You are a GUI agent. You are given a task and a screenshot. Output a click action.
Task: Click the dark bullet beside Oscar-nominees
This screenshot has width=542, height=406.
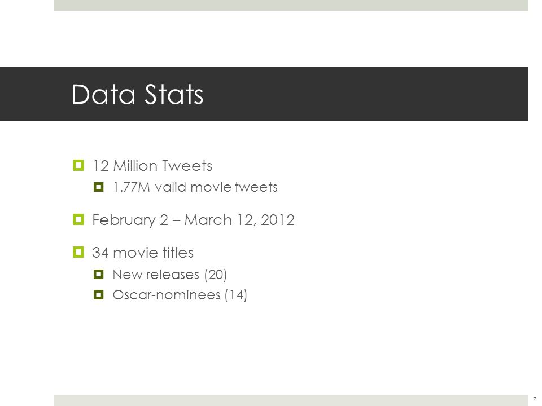tap(98, 294)
